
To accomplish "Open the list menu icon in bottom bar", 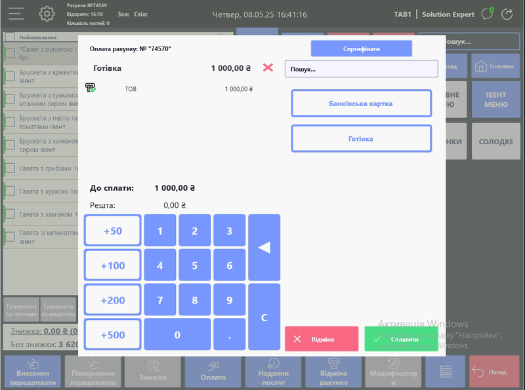I will [446, 372].
